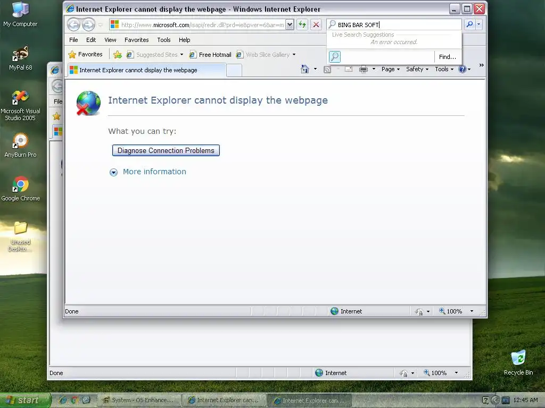Viewport: 545px width, 408px height.
Task: Click the taskbar clock showing 12:45 AM
Action: 525,400
